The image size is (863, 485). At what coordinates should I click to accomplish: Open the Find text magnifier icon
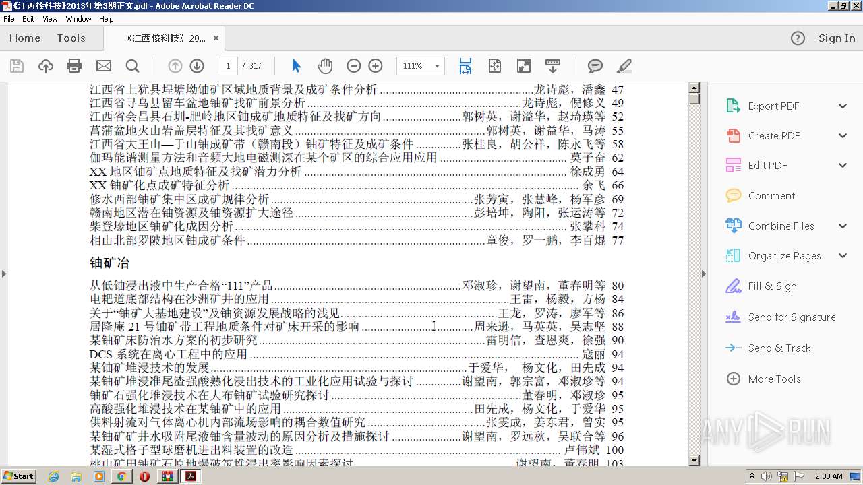tap(133, 66)
